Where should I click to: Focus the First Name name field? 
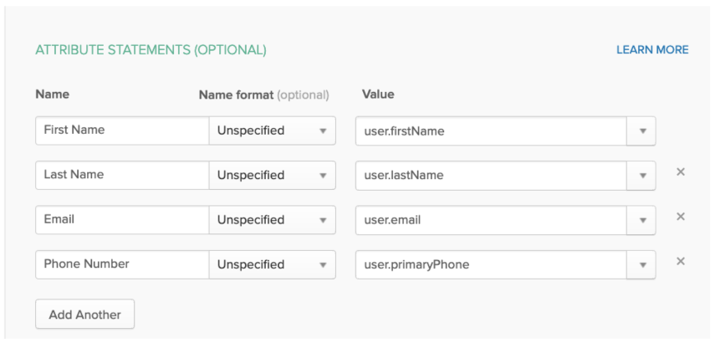point(122,131)
